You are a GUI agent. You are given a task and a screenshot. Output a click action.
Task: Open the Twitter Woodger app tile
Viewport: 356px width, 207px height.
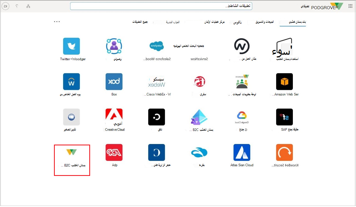[x=71, y=46]
